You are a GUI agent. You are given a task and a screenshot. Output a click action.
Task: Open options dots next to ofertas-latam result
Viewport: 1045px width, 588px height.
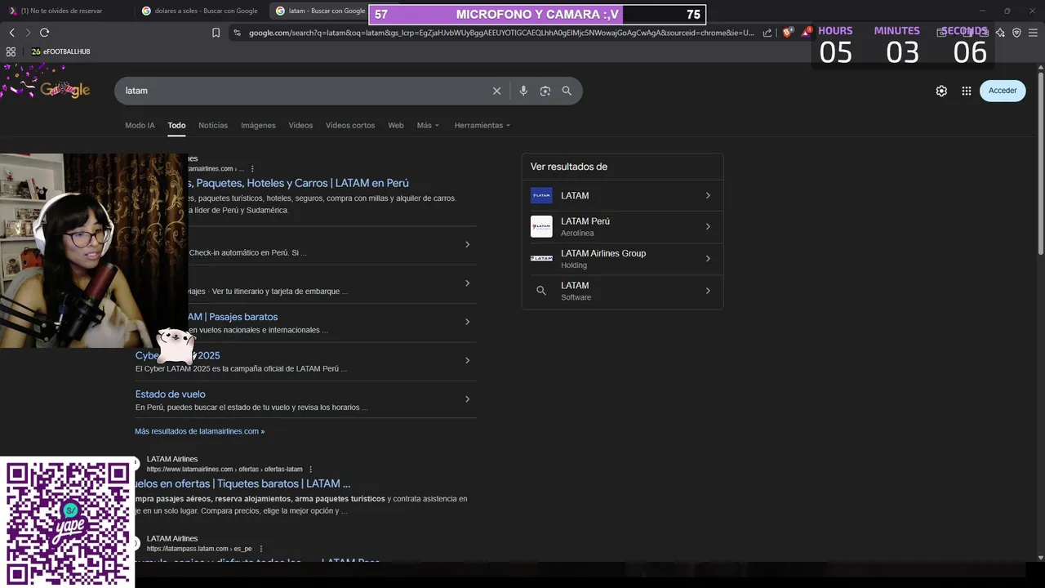(311, 470)
